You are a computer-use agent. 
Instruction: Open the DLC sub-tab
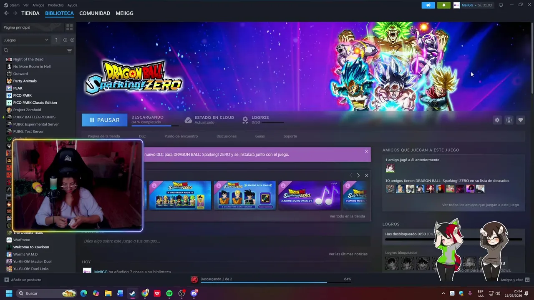(x=142, y=136)
